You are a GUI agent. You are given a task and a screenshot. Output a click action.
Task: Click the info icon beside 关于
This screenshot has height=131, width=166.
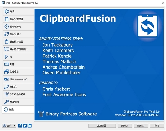click(6, 109)
